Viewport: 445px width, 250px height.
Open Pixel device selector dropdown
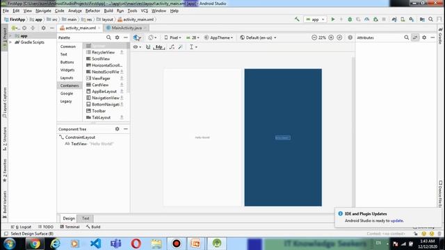click(x=172, y=37)
